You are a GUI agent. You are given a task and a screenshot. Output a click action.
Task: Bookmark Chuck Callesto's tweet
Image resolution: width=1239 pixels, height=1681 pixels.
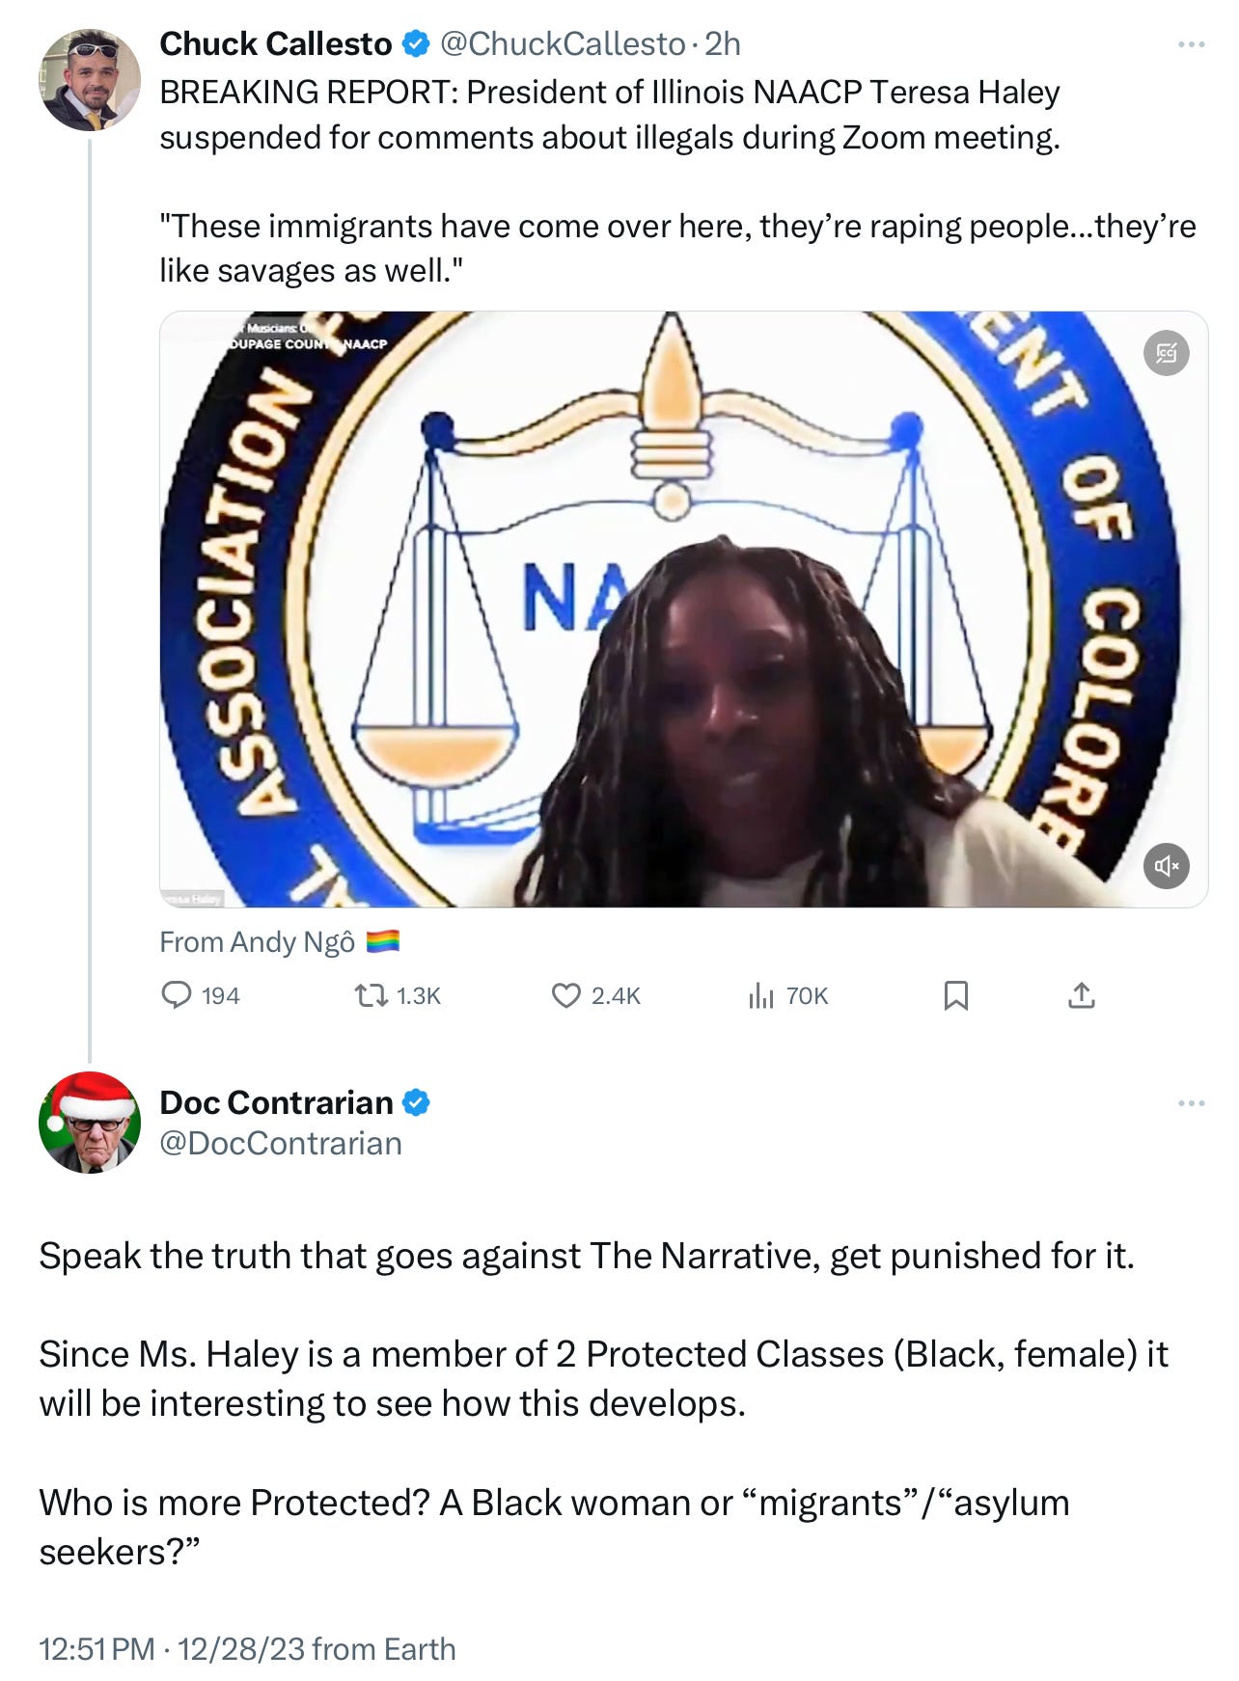[x=955, y=995]
